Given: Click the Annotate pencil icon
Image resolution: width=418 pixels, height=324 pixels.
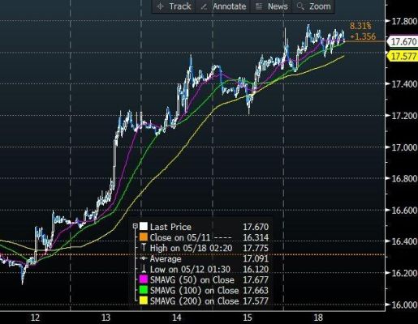Looking at the screenshot, I should click(x=205, y=6).
